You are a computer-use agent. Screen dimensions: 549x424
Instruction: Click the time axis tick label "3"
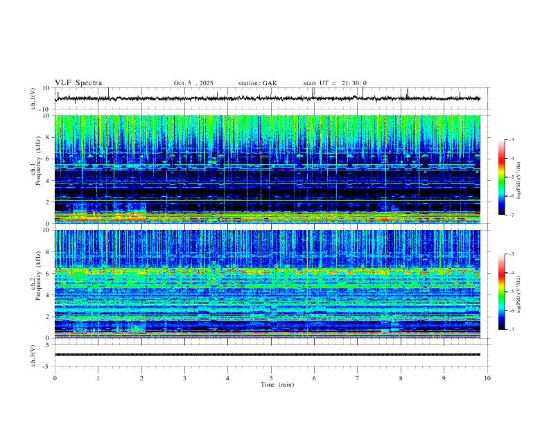184,378
